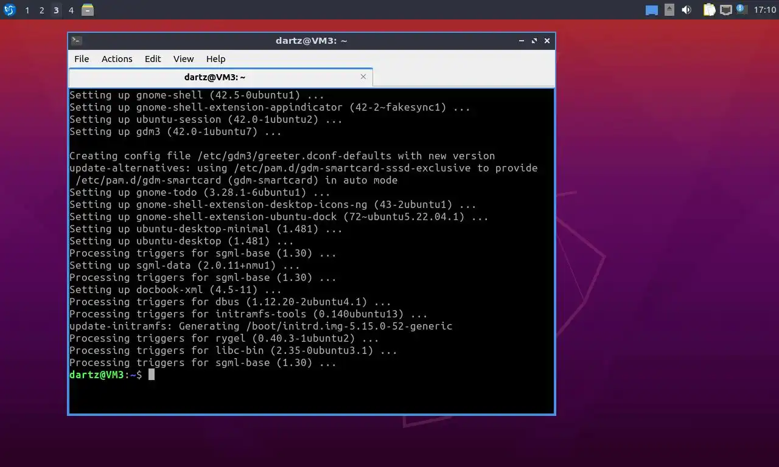Open the Help menu
This screenshot has width=779, height=467.
coord(216,59)
